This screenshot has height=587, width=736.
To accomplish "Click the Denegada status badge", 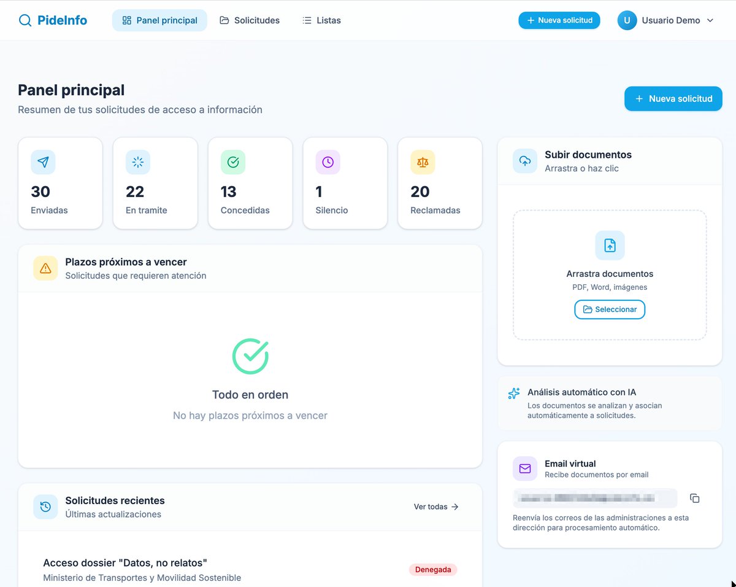I will pos(433,570).
